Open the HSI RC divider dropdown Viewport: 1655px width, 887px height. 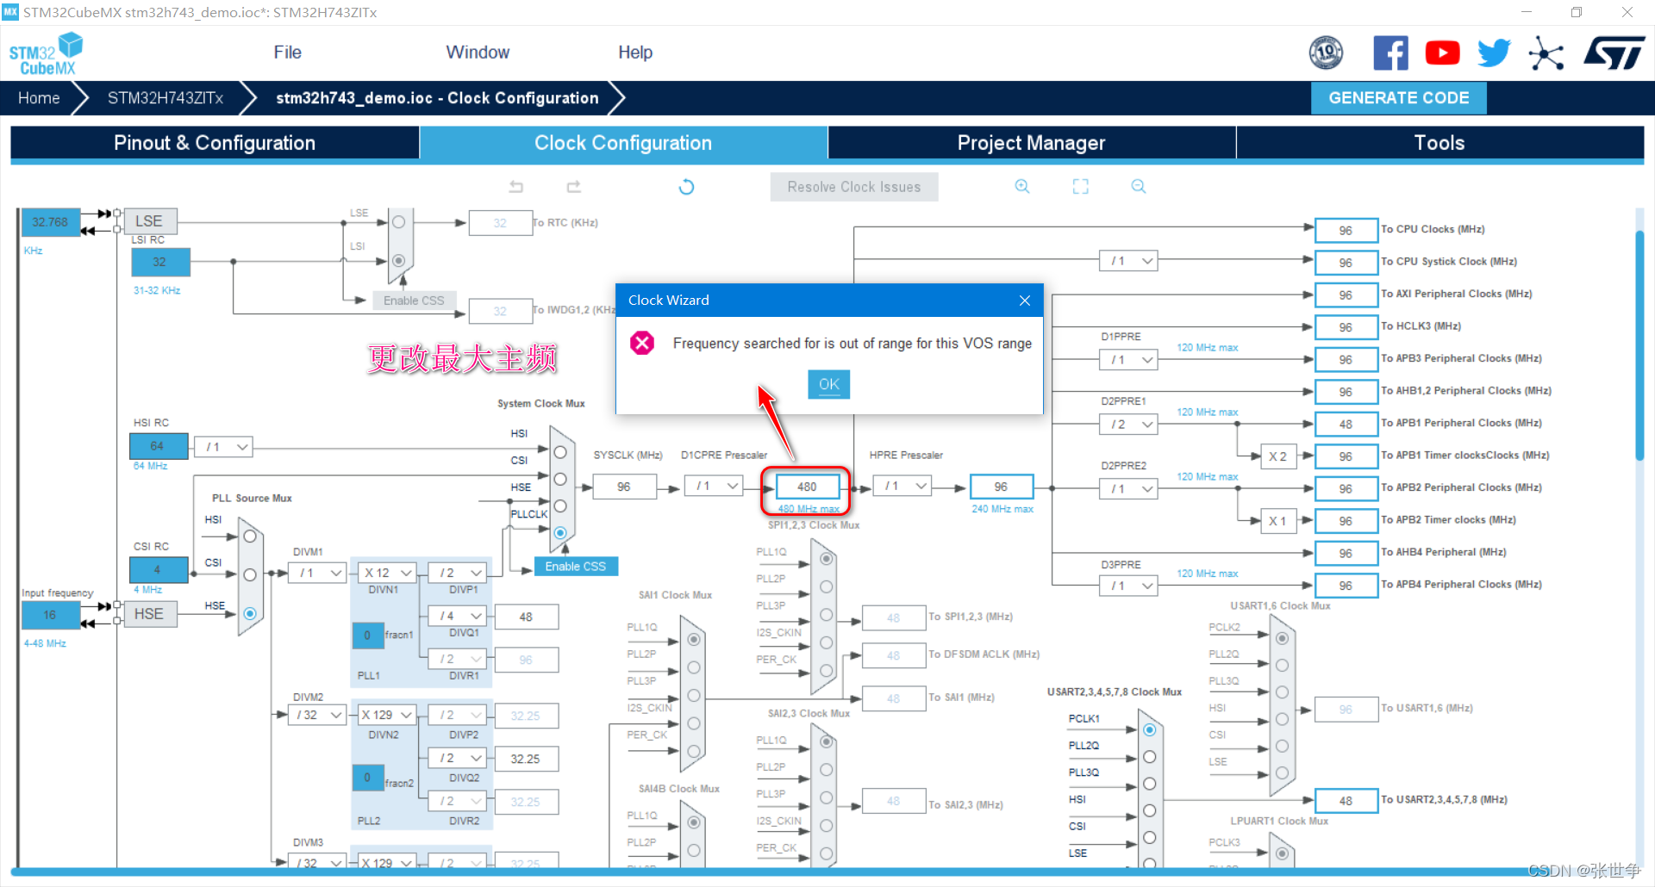[223, 447]
